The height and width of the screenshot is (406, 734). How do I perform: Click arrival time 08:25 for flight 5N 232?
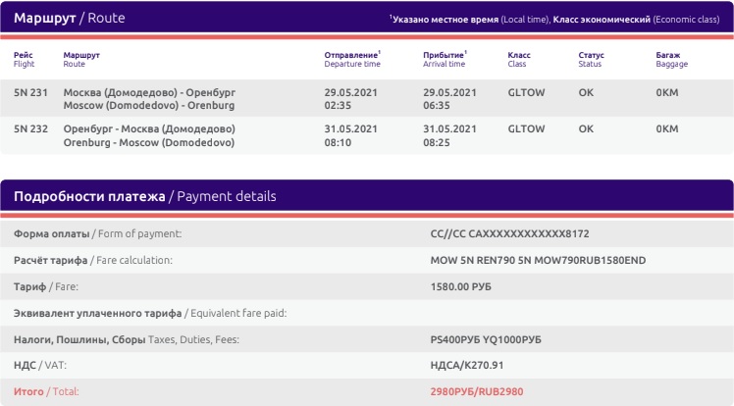pyautogui.click(x=437, y=142)
